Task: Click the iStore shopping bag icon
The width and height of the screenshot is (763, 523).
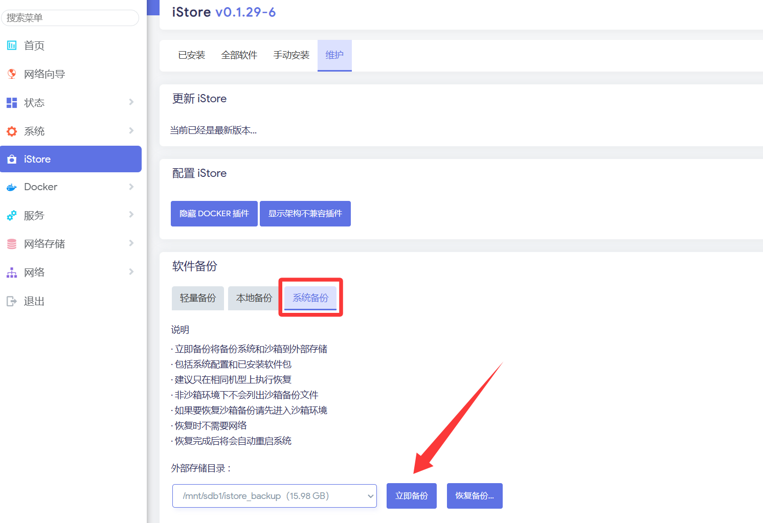Action: (12, 160)
